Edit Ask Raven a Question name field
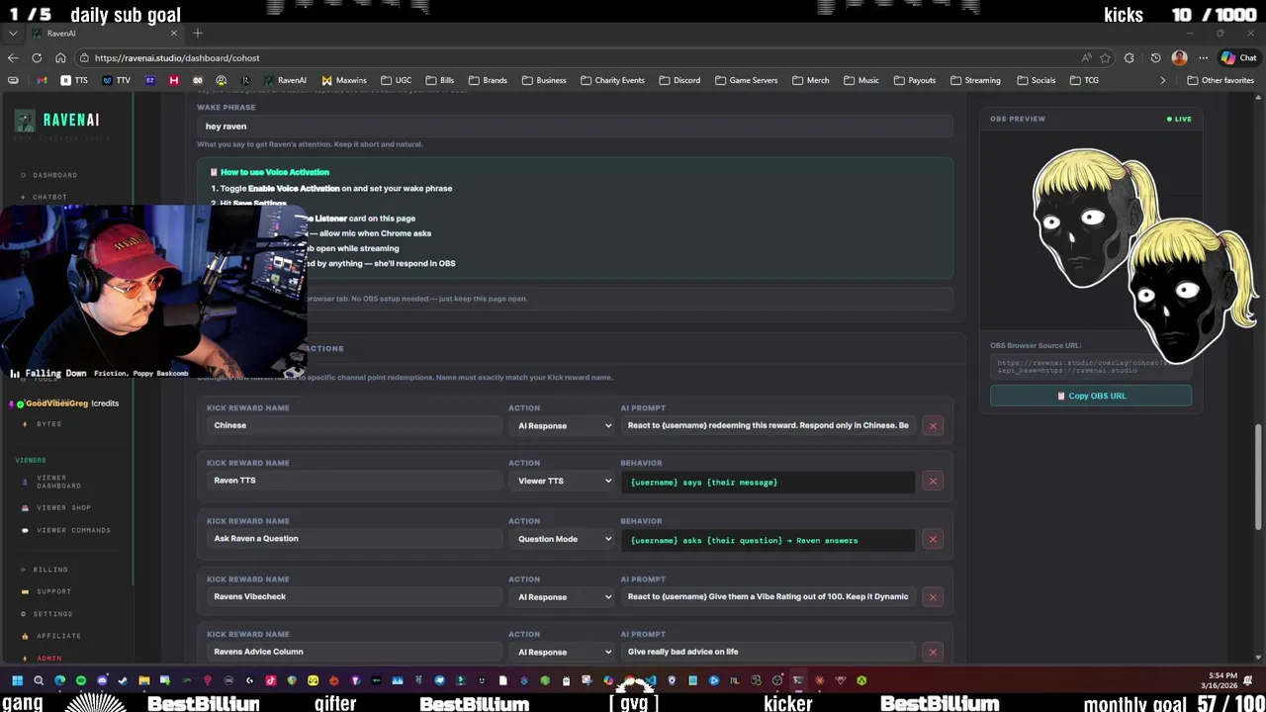This screenshot has width=1266, height=712. (x=355, y=538)
